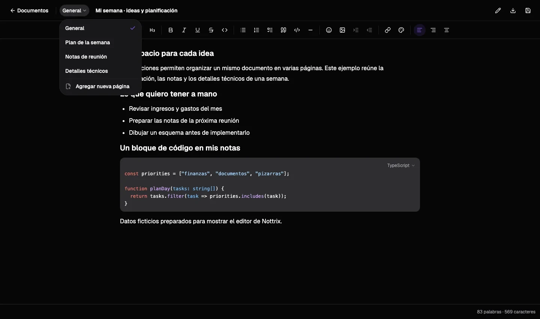The image size is (540, 319).
Task: Click the word count '83 palabras · 569 caracteres'
Action: [x=506, y=312]
